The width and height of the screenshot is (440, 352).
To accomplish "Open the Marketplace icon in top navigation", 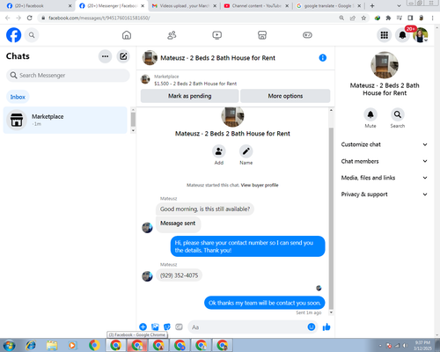I will [262, 35].
